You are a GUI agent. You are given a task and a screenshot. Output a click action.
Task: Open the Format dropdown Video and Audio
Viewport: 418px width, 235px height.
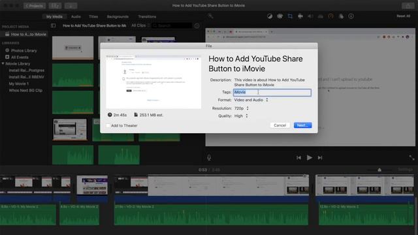coord(251,100)
